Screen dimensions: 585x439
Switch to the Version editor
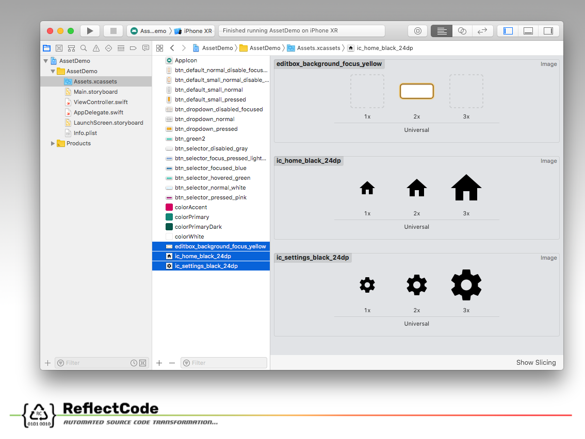483,31
